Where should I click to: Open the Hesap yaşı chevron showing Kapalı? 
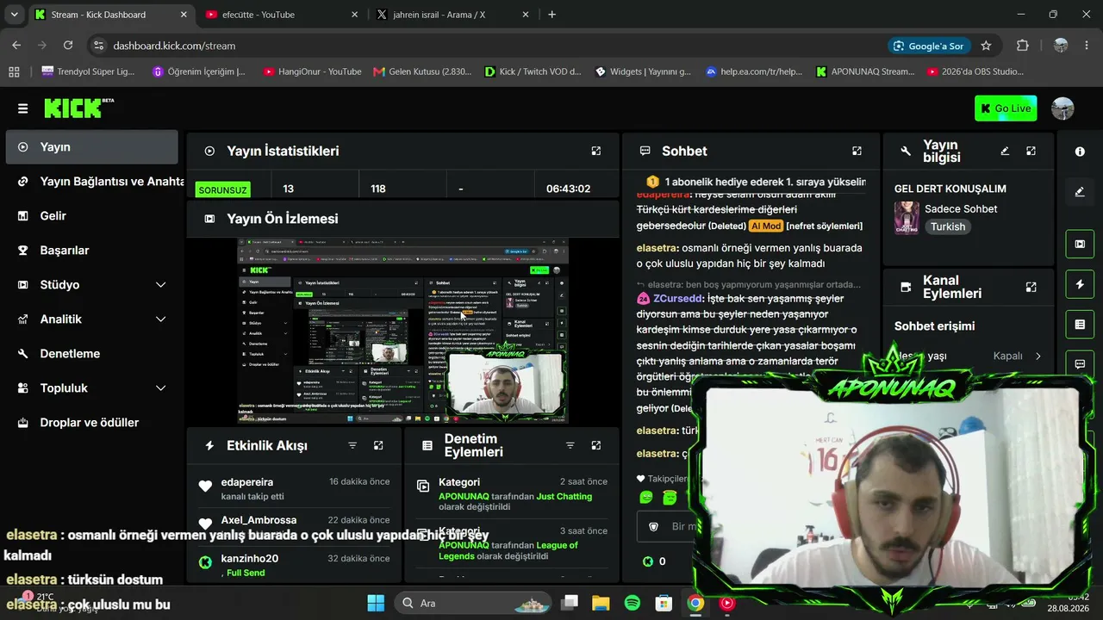[1038, 356]
